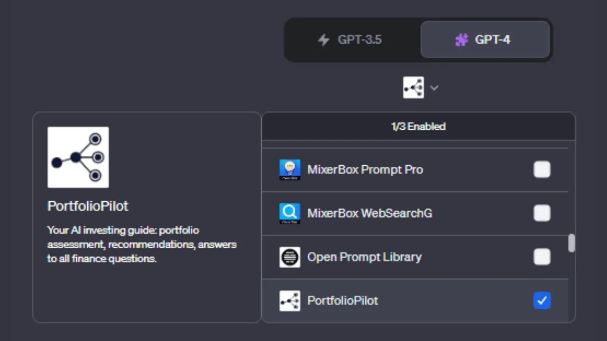Click the '1/3 Enabled' header text
This screenshot has width=607, height=341.
coord(418,126)
